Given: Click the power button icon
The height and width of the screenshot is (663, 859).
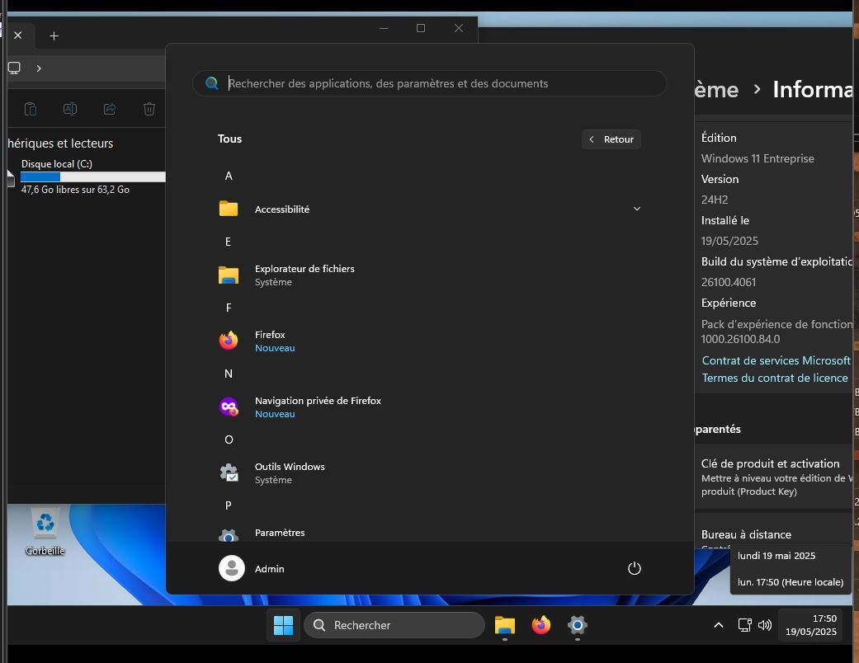Looking at the screenshot, I should tap(634, 568).
